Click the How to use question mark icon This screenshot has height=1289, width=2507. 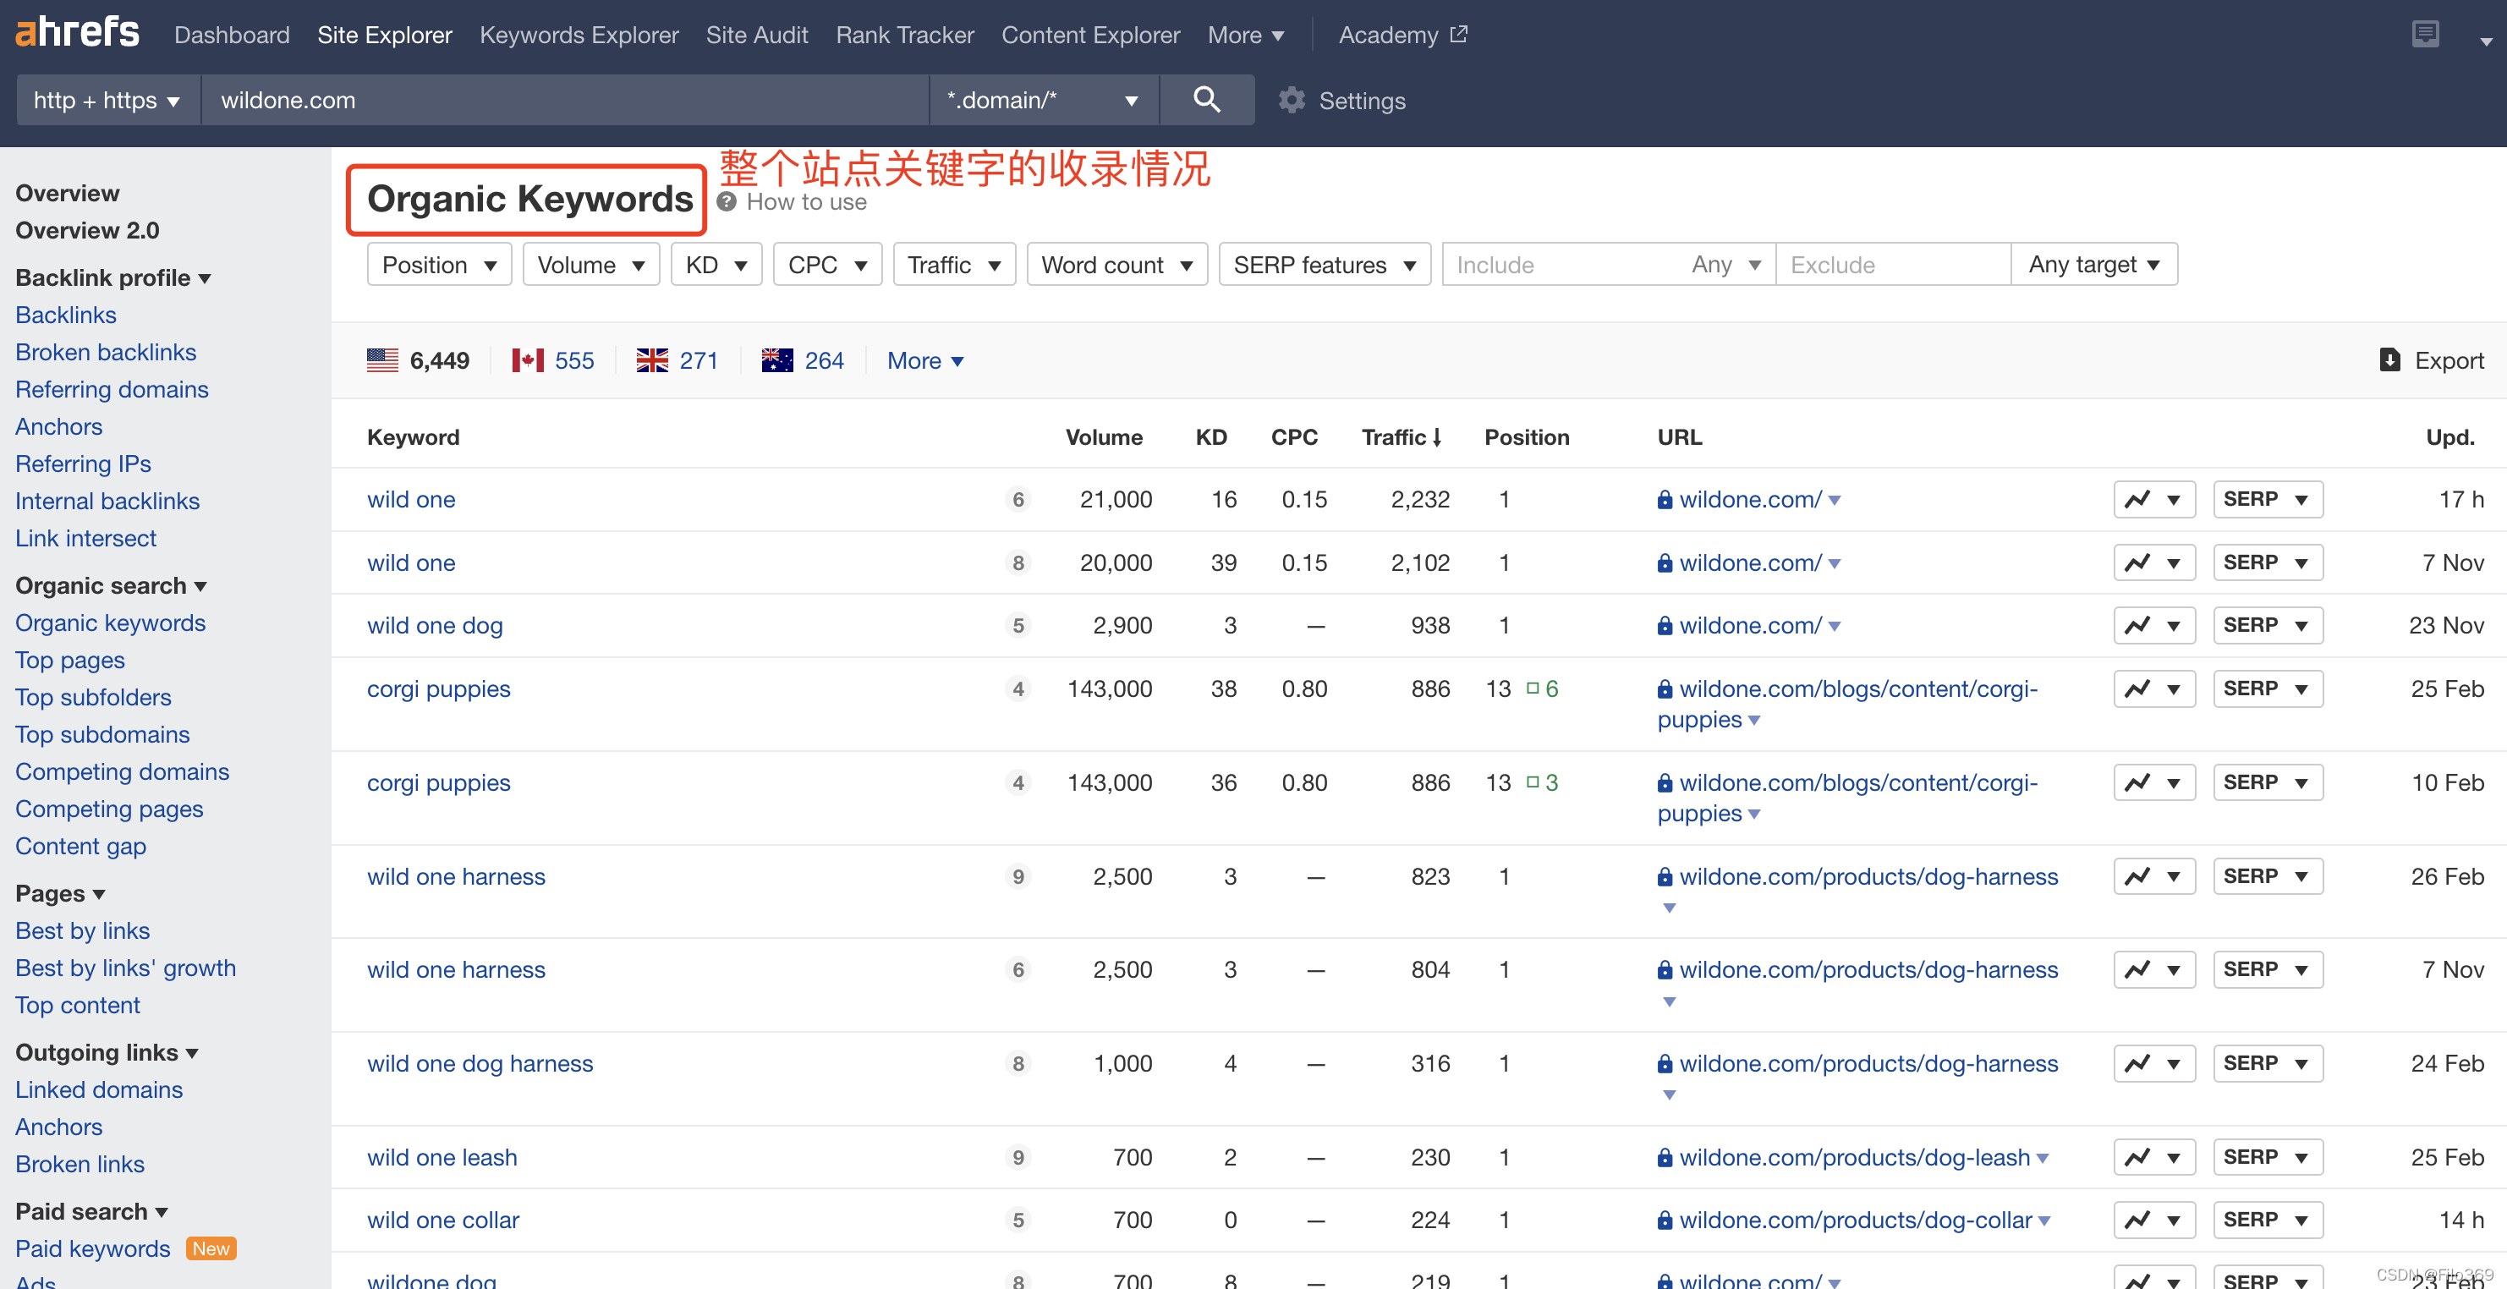[x=726, y=202]
